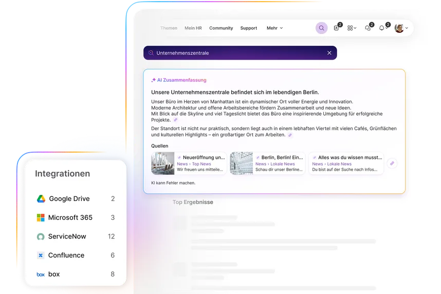Click the source link icon after Projekte
This screenshot has width=441, height=294.
pyautogui.click(x=175, y=120)
